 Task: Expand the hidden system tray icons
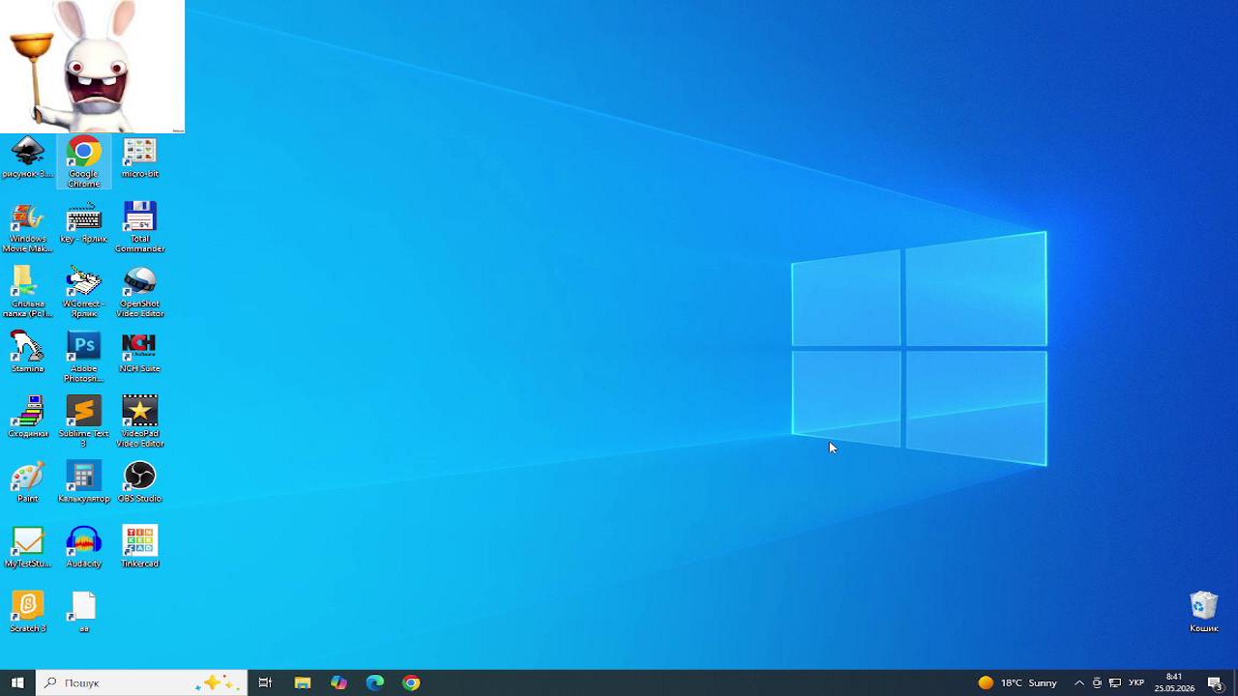(1079, 682)
